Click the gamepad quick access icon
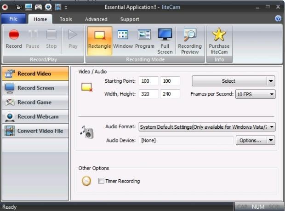 click(x=38, y=7)
